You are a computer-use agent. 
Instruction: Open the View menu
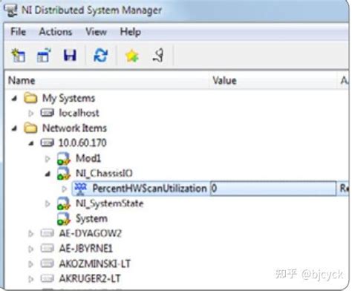[x=96, y=32]
